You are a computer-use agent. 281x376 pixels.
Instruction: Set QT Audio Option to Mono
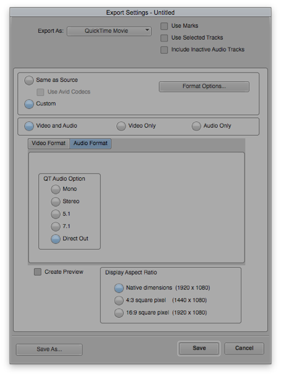click(x=56, y=190)
